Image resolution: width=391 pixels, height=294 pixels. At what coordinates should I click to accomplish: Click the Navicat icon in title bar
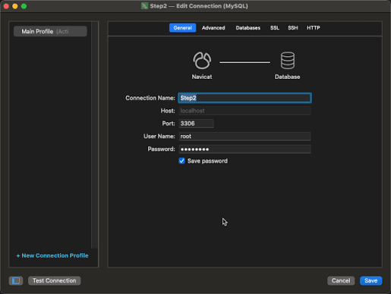coord(144,6)
